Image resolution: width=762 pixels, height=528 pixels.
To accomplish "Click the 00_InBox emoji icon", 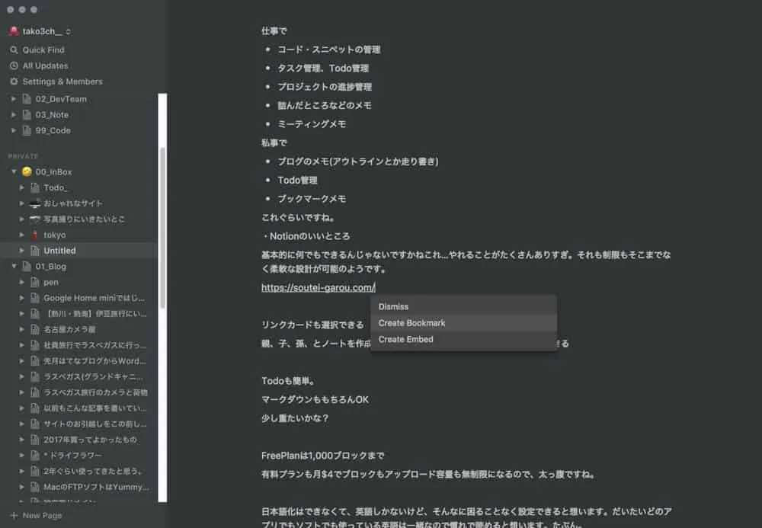I will click(x=27, y=172).
